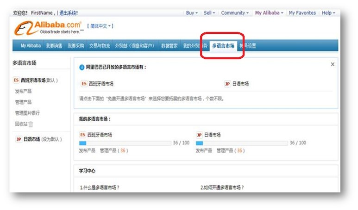Open the My Alibaba top dropdown

tap(269, 13)
